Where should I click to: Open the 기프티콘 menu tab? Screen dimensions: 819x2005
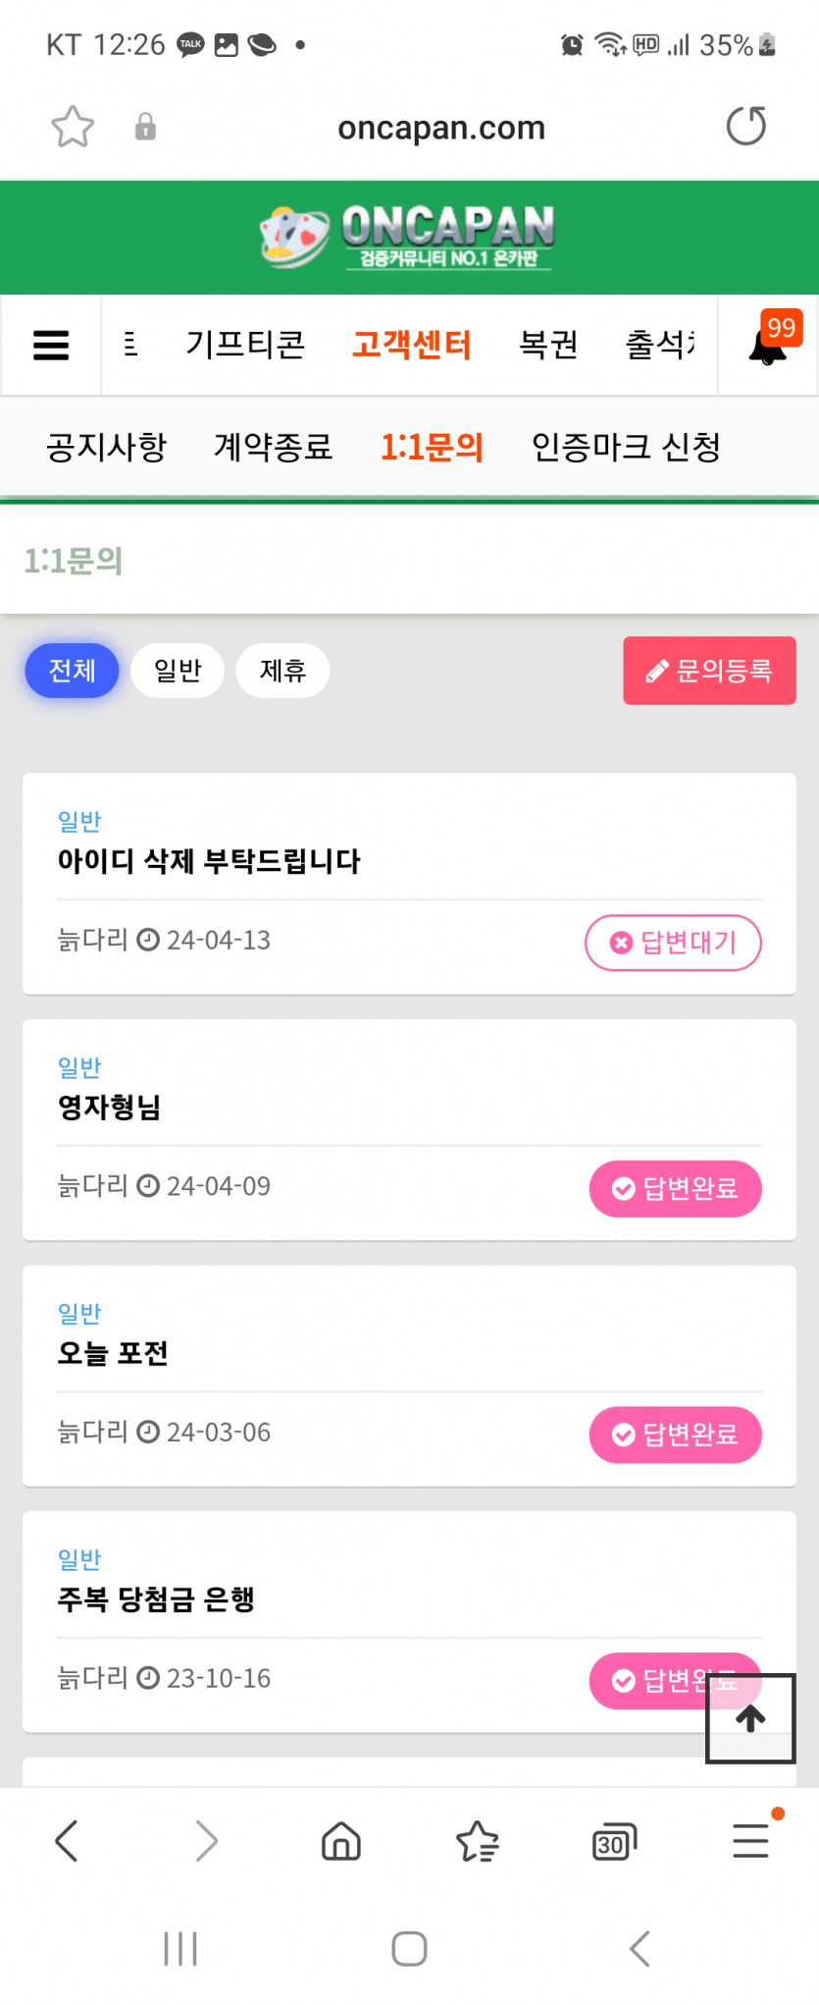coord(245,345)
